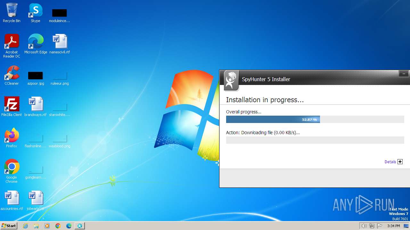The width and height of the screenshot is (410, 230).
Task: Open the volume control in system tray
Action: tap(364, 226)
